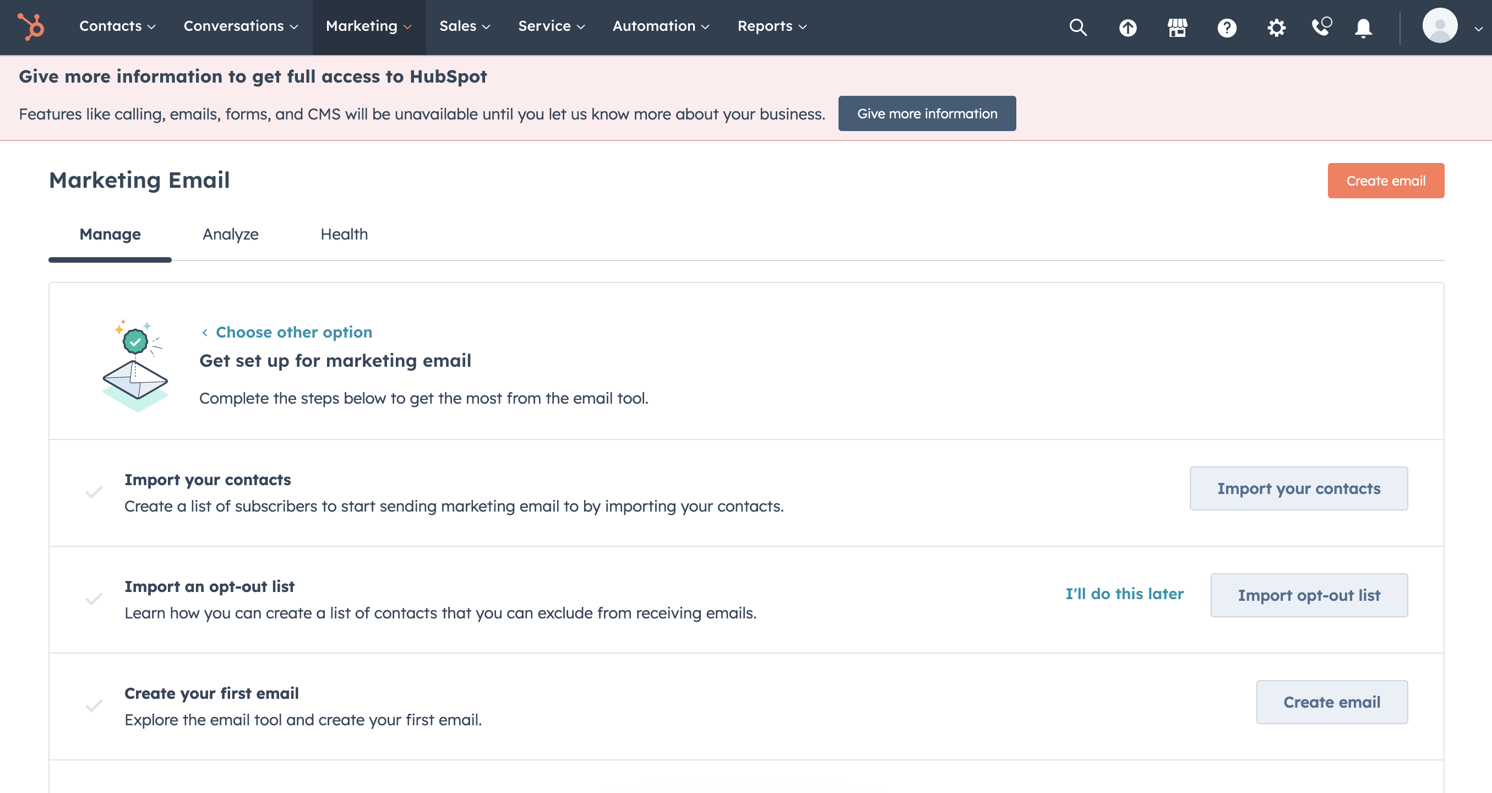Click the Import an opt-out list title
1492x793 pixels.
(x=210, y=587)
